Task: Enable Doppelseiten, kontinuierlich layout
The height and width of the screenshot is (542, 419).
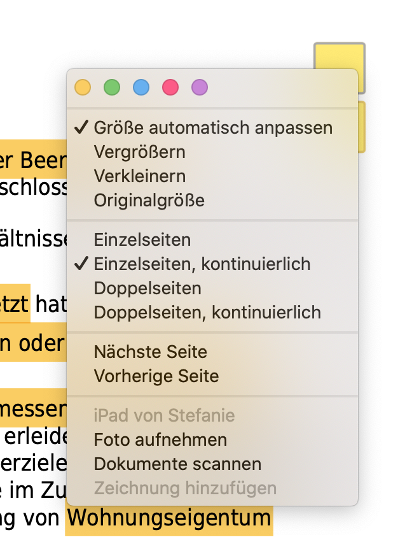Action: tap(207, 313)
